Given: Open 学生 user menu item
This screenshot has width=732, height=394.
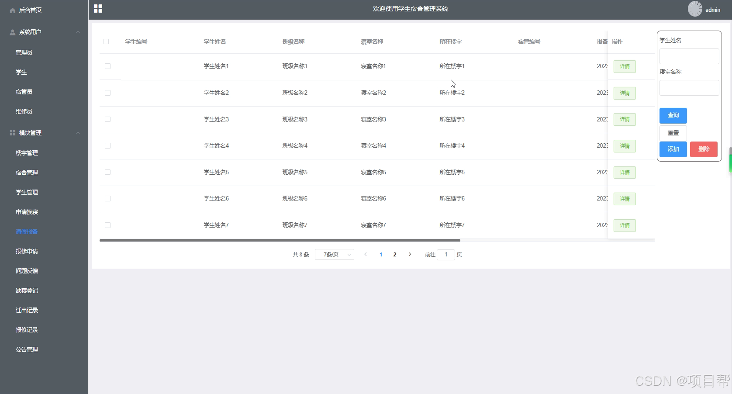Looking at the screenshot, I should coord(21,72).
